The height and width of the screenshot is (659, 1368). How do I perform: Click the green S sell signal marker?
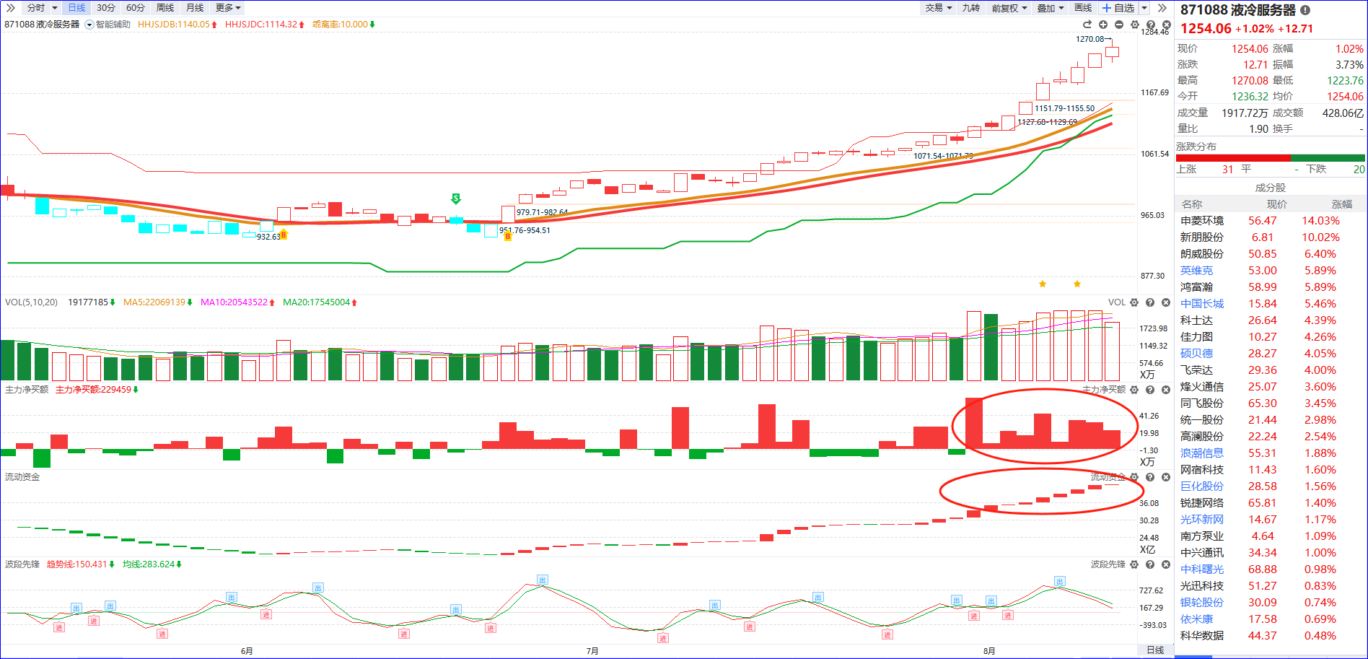pos(456,198)
